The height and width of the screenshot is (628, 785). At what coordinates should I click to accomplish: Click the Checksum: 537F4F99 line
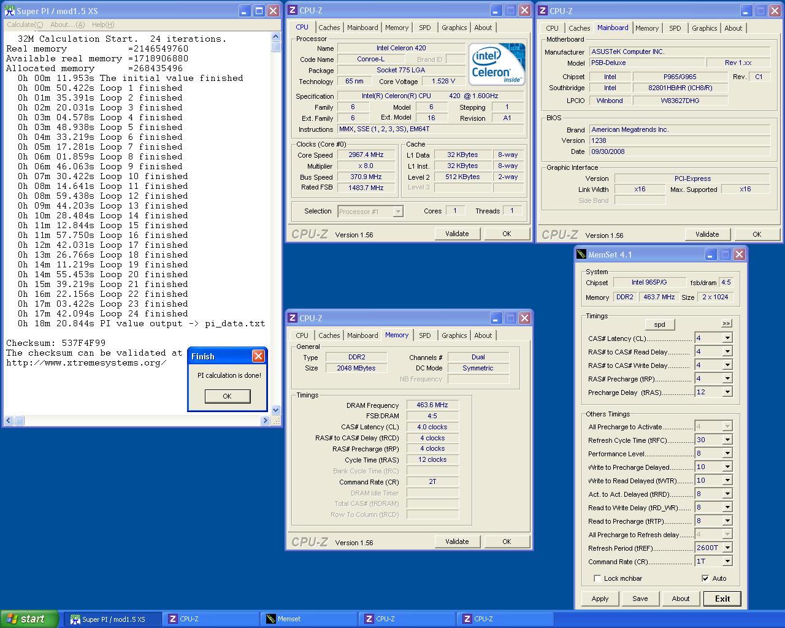[x=56, y=343]
